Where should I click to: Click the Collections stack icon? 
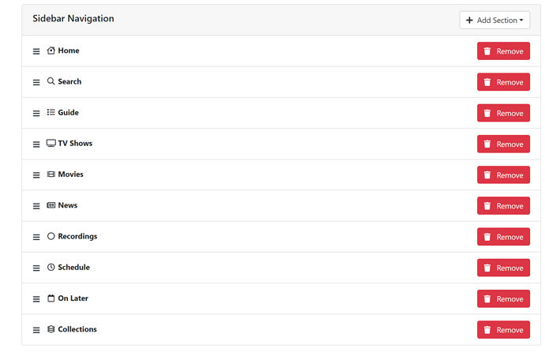[51, 329]
